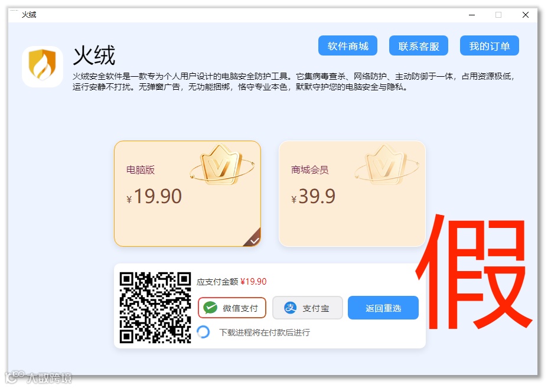The height and width of the screenshot is (388, 551).
Task: Click the gold crown on 商城会员 card
Action: click(x=387, y=165)
